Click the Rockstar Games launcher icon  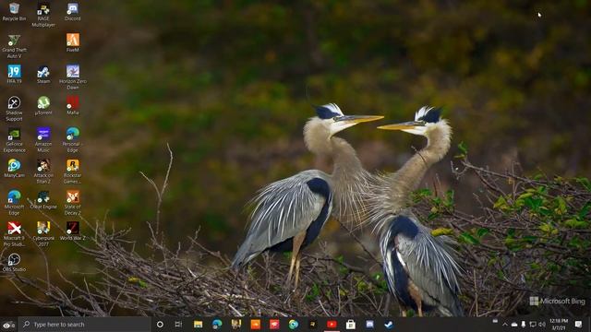point(73,172)
